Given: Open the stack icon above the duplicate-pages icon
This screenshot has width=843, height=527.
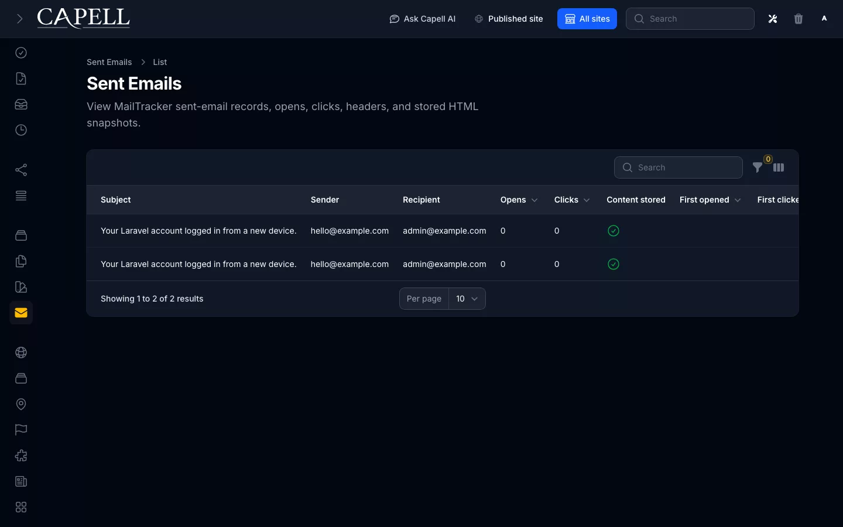Looking at the screenshot, I should point(21,235).
